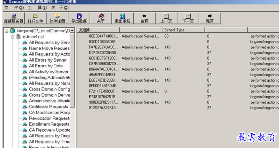The height and width of the screenshot is (148, 279).
Task: Click the tree panel scroll up arrow
Action: 72,30
